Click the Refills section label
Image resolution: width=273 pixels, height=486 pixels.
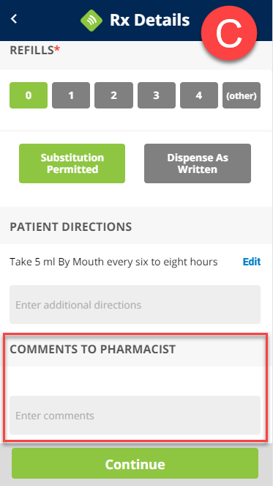point(34,50)
